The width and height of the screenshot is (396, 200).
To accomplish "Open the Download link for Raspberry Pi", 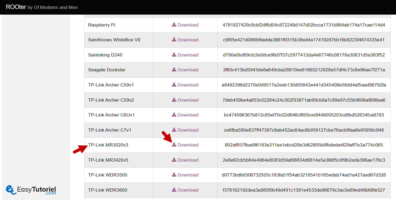I will [x=188, y=25].
